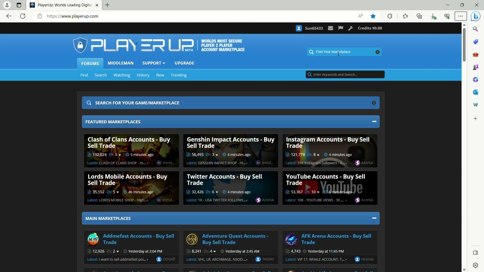Refresh the page
Screen dimensions: 484x272
[23, 16]
